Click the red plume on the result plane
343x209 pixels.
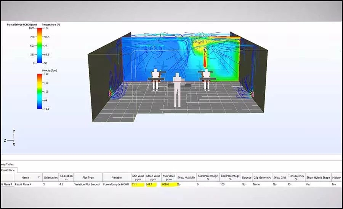(x=205, y=61)
